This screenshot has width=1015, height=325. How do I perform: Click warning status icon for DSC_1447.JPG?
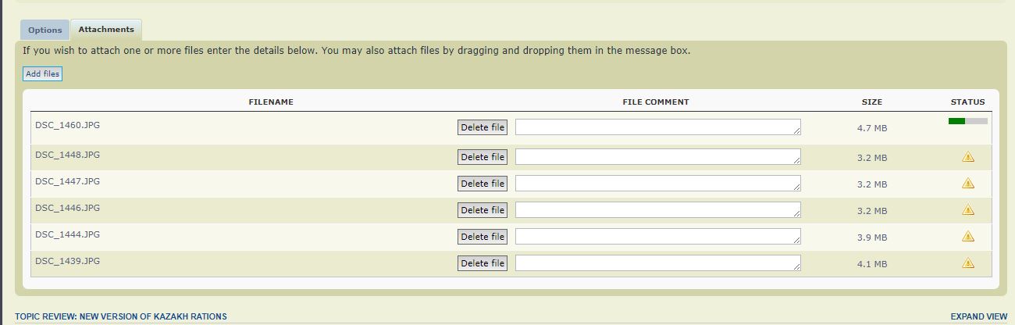[968, 184]
